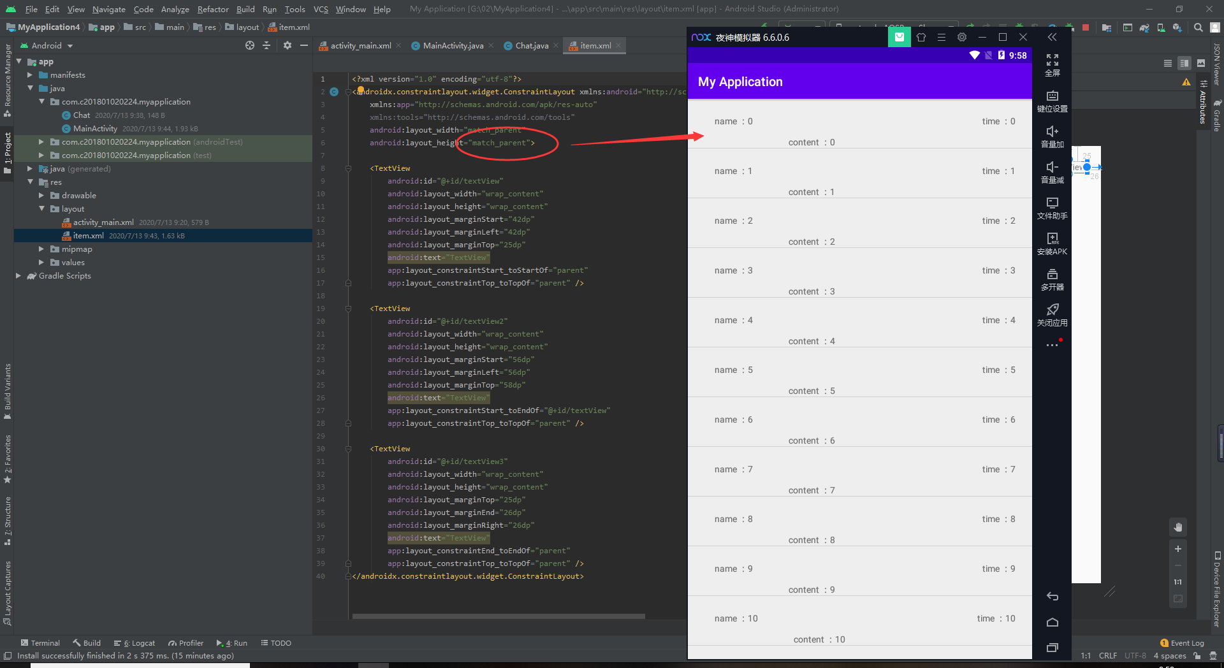The height and width of the screenshot is (668, 1224).
Task: Collapse the res folder in Project tree
Action: coord(29,182)
